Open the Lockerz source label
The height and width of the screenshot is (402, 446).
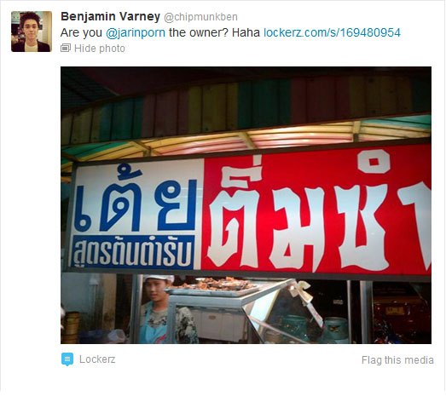[97, 359]
